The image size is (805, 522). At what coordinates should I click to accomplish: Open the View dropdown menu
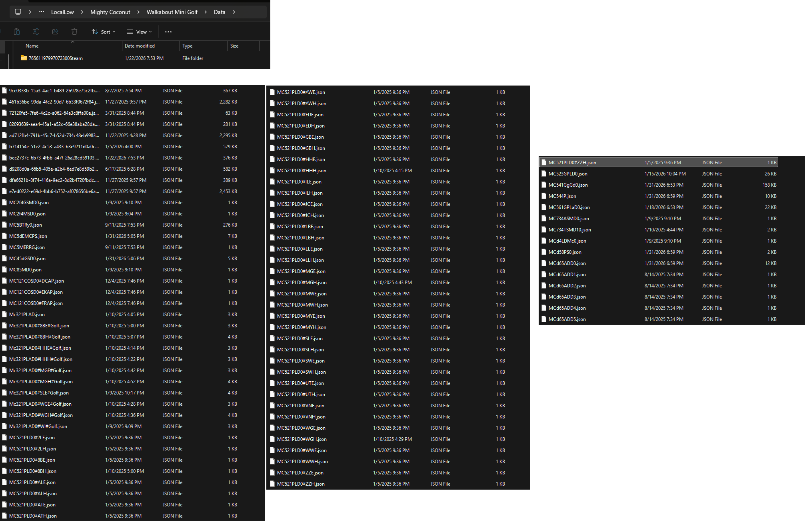pos(139,32)
